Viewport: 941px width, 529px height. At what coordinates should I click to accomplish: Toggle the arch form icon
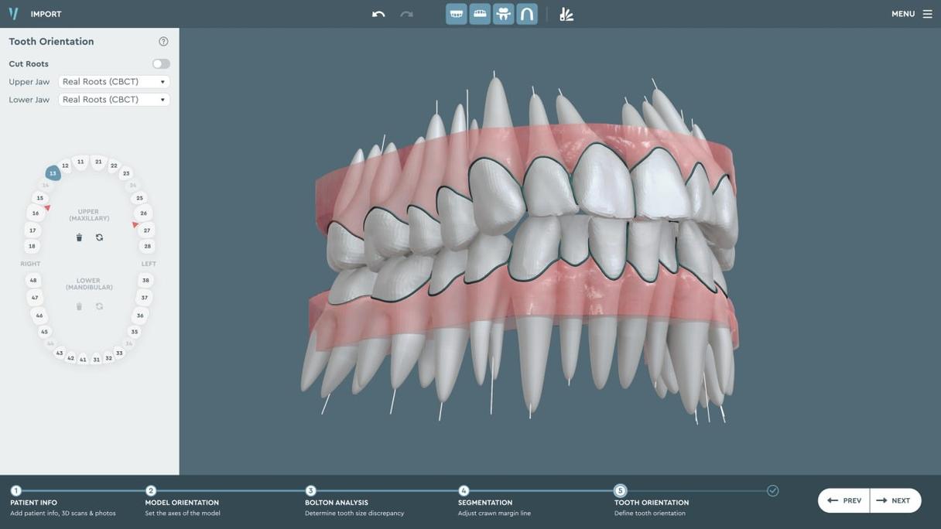(x=527, y=14)
